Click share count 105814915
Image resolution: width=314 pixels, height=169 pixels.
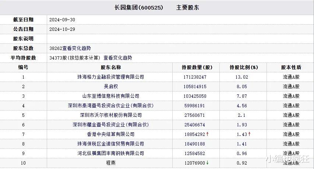pyautogui.click(x=195, y=87)
